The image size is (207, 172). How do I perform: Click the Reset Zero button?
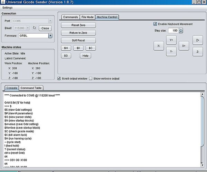(x=78, y=25)
